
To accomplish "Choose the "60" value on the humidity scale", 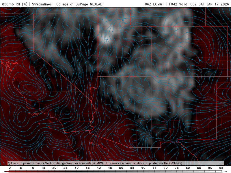I will (143, 168).
